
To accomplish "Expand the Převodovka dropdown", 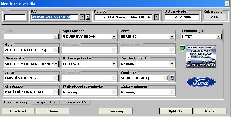I will pyautogui.click(x=56, y=64).
